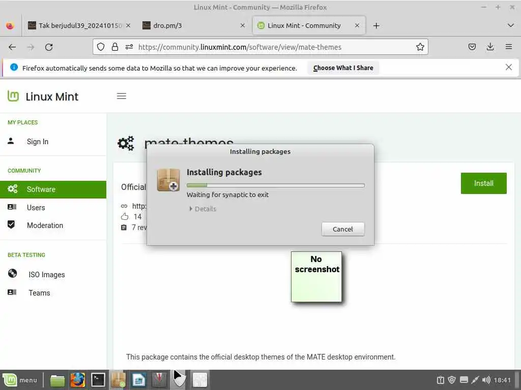This screenshot has width=521, height=390.
Task: Open network connection tray icon
Action: [475, 380]
